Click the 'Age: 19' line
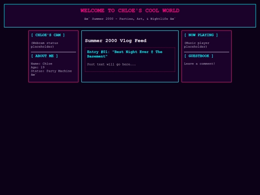Screen dimensions: 260x195 pyautogui.click(x=38, y=67)
